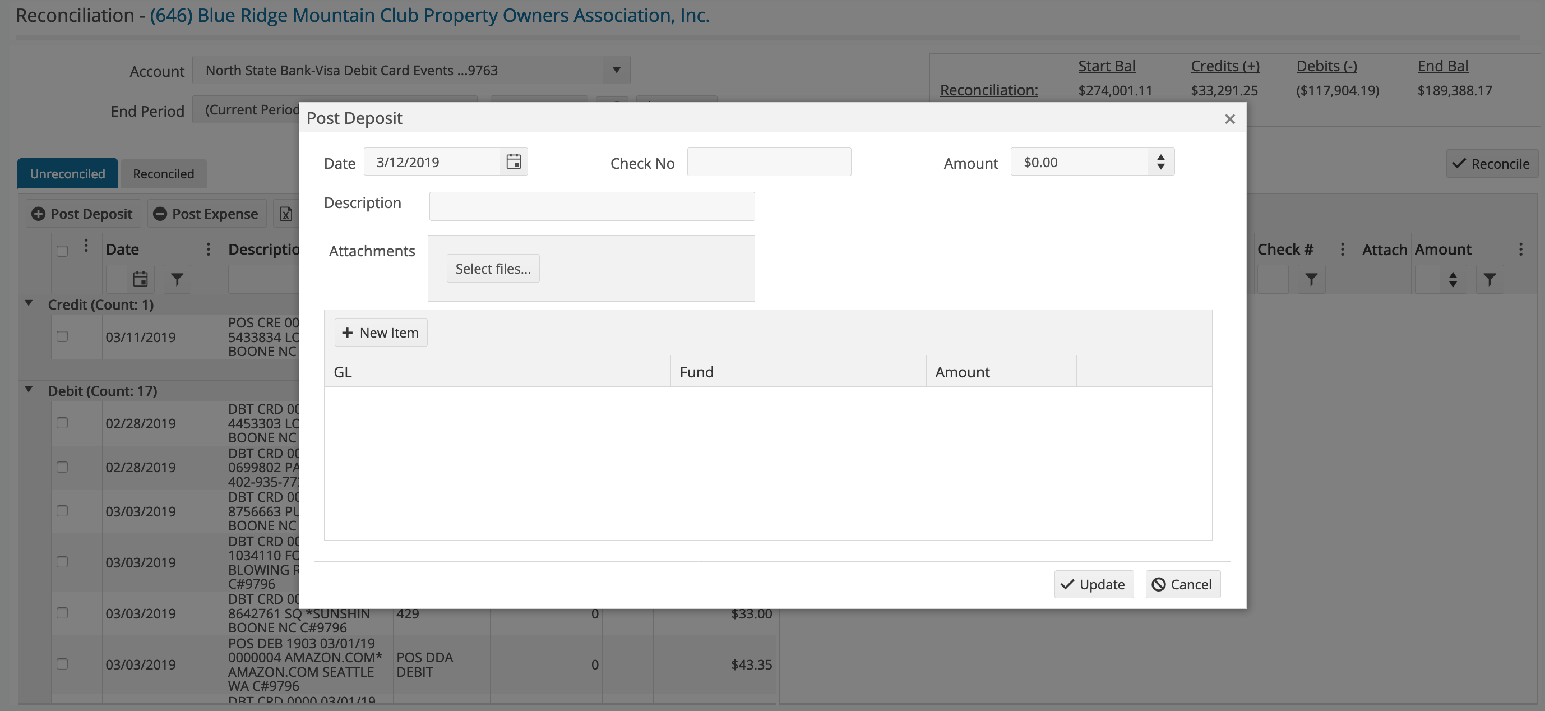Click the Check # filter funnel
The image size is (1545, 711).
1311,279
